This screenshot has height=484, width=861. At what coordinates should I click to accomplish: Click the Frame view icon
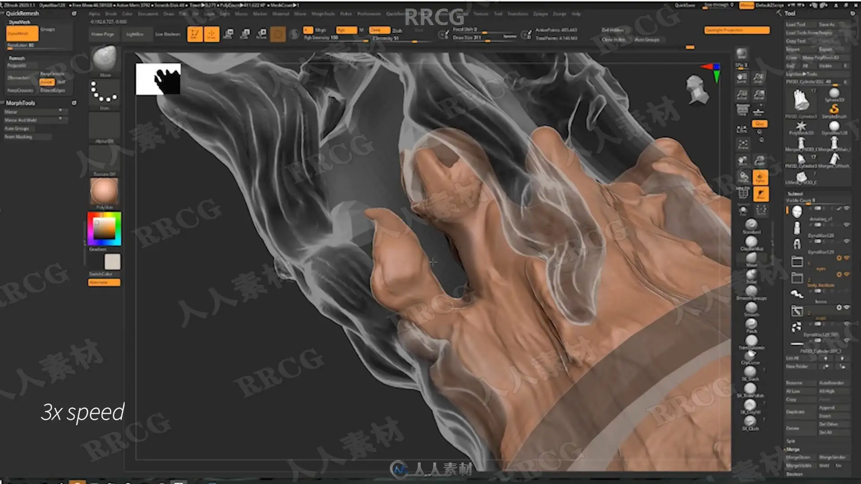[x=743, y=144]
